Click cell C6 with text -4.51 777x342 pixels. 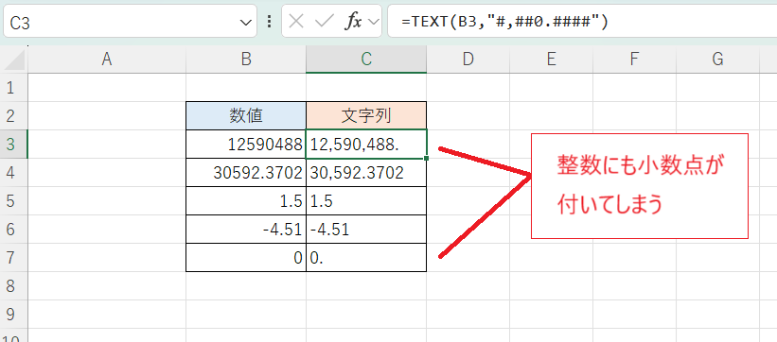366,230
